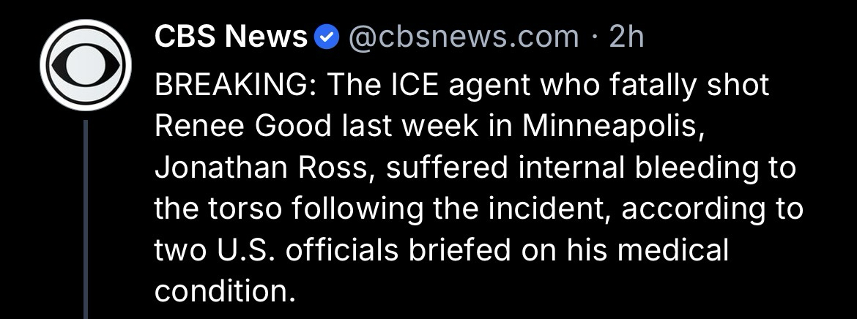
Task: Open the CBS News display name
Action: tap(231, 37)
